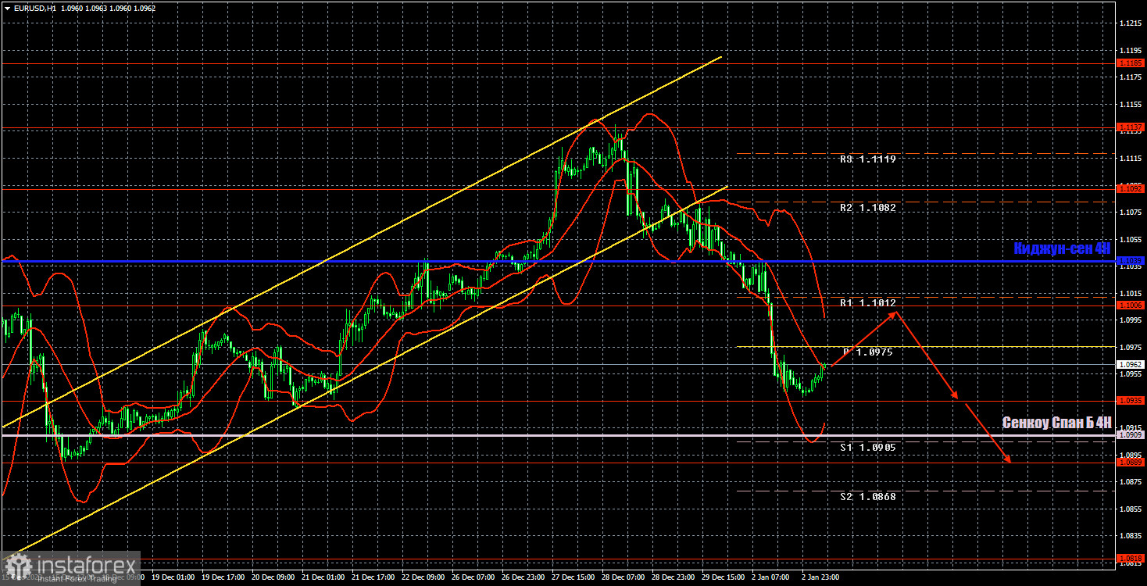Click the 26 Dec 23:00 time label
The image size is (1147, 586).
523,577
